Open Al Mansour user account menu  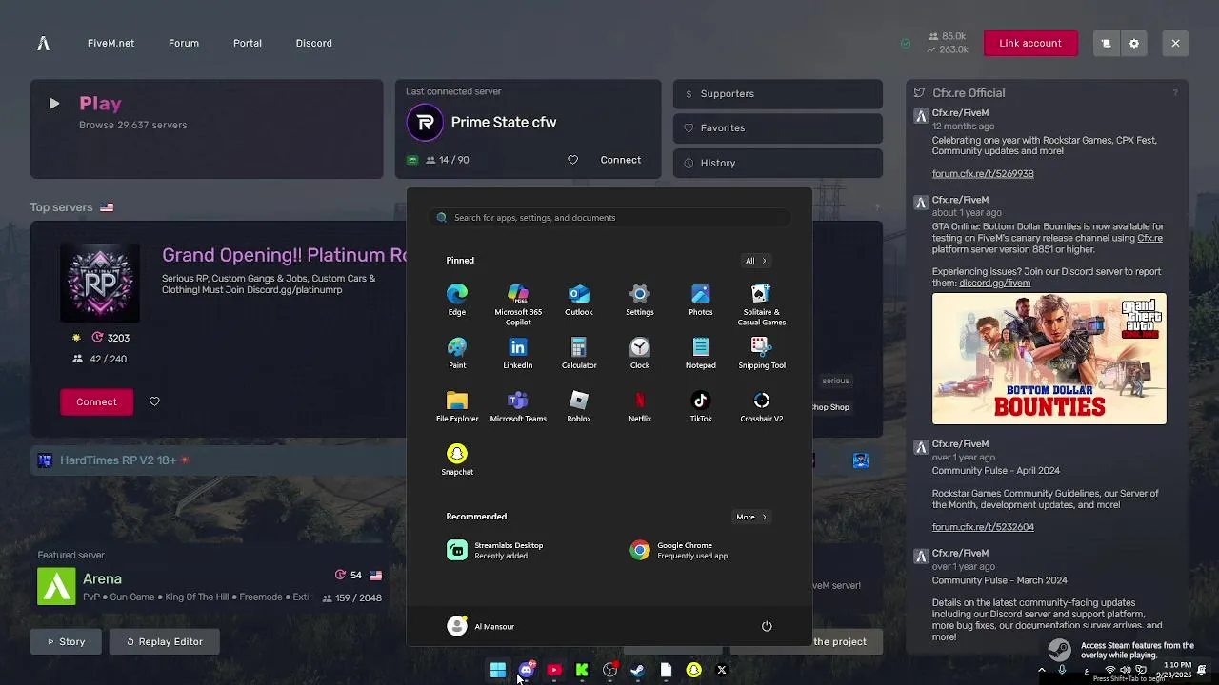point(481,626)
